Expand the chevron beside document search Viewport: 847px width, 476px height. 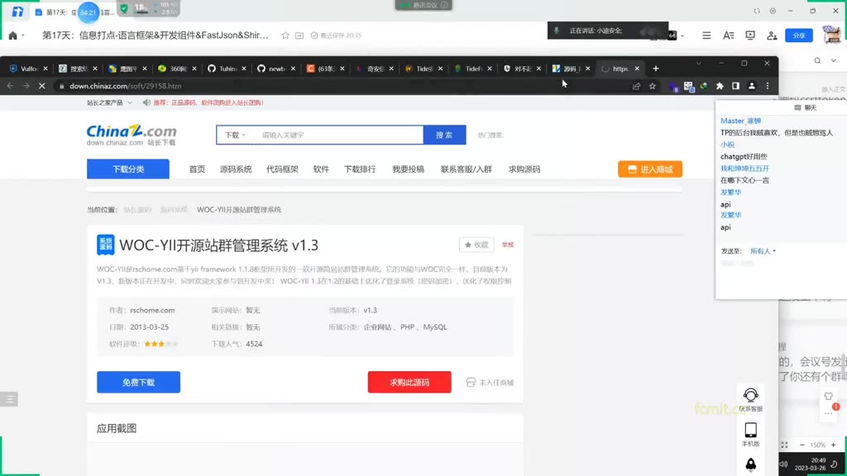point(834,60)
